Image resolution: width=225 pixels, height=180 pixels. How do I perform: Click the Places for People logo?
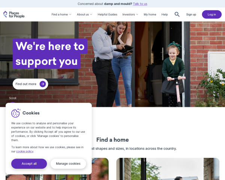tap(14, 14)
